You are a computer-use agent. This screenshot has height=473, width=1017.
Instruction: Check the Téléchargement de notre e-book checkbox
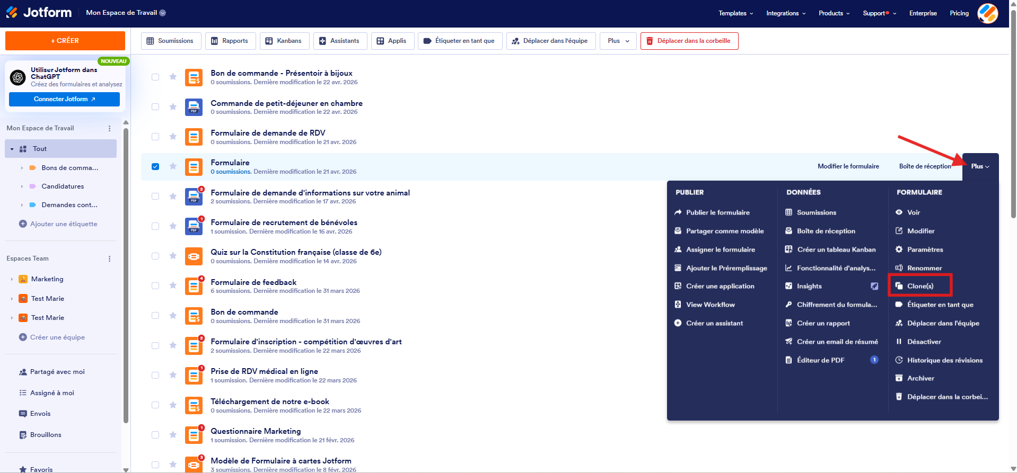155,405
